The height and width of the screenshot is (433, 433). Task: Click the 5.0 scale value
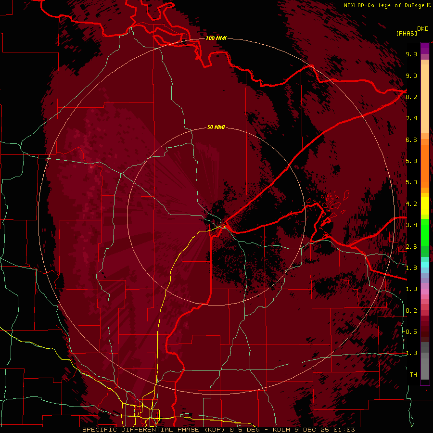(411, 182)
